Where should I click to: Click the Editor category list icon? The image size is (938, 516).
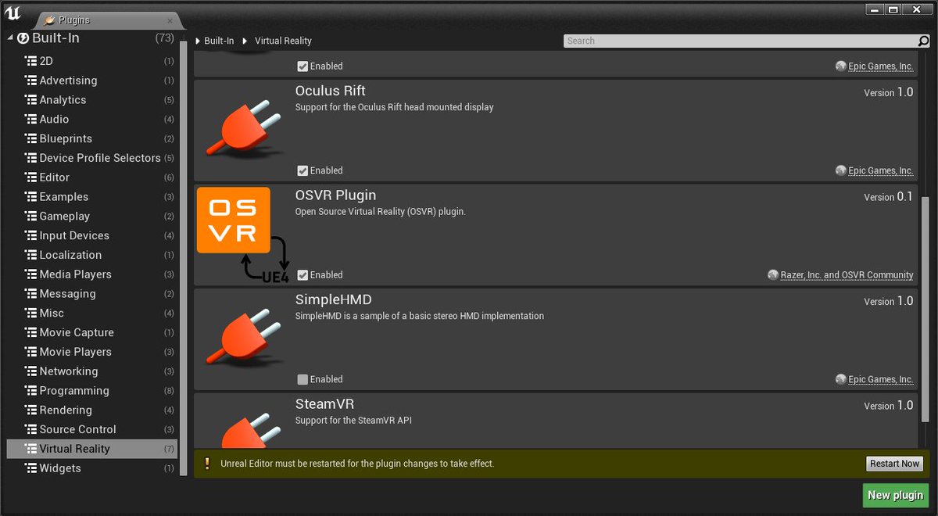(x=30, y=177)
